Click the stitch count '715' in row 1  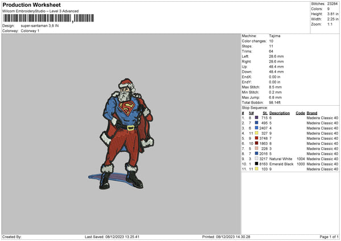[x=264, y=118]
